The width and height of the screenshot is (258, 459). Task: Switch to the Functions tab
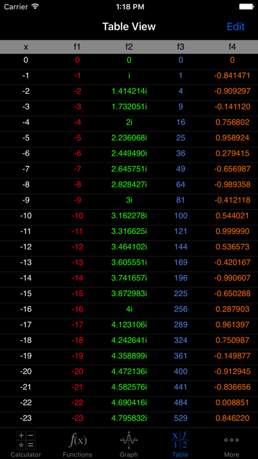pyautogui.click(x=78, y=444)
